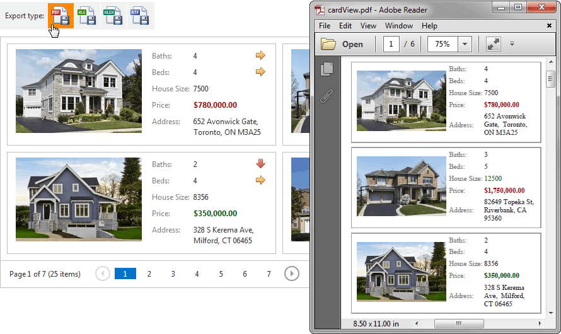The width and height of the screenshot is (561, 334).
Task: Click the horizontal scroll right arrow
Action: pos(540,323)
